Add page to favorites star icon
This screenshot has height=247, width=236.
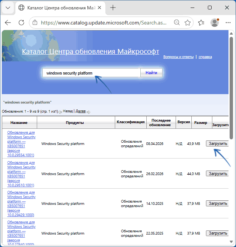[188, 23]
